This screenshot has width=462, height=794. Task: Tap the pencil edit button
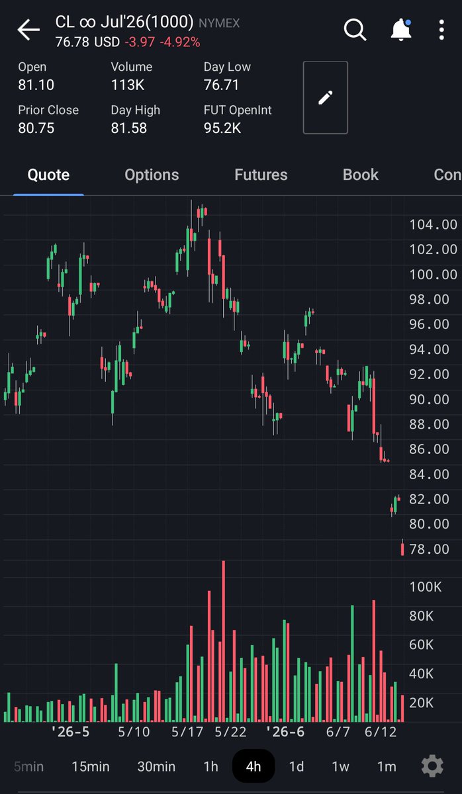click(x=325, y=98)
